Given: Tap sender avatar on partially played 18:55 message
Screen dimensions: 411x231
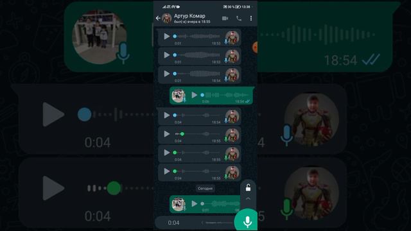Looking at the screenshot, I should click(x=232, y=135).
